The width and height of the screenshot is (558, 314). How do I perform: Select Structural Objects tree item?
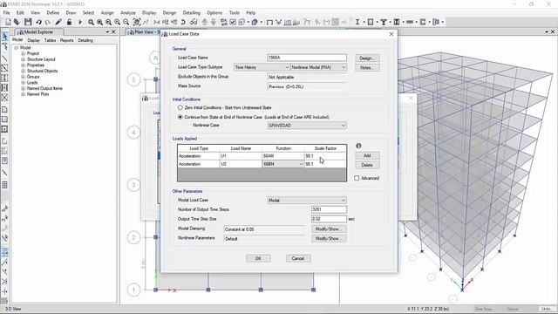tap(43, 71)
